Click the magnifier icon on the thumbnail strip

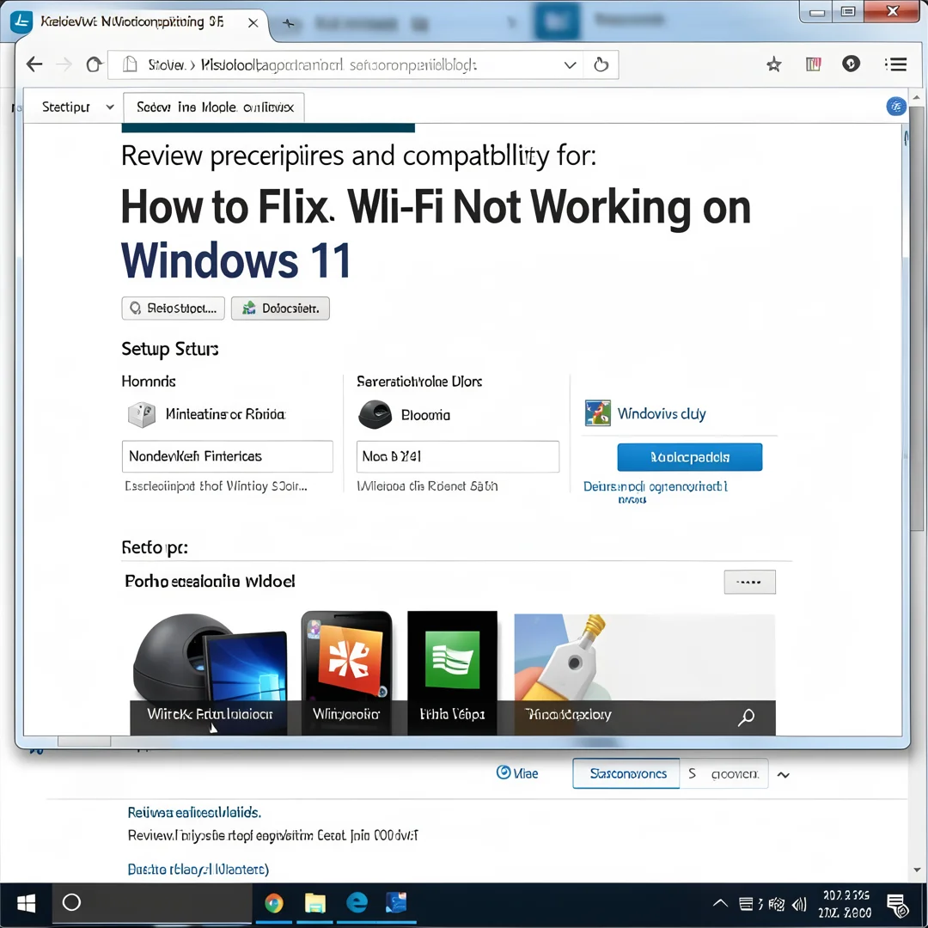747,717
